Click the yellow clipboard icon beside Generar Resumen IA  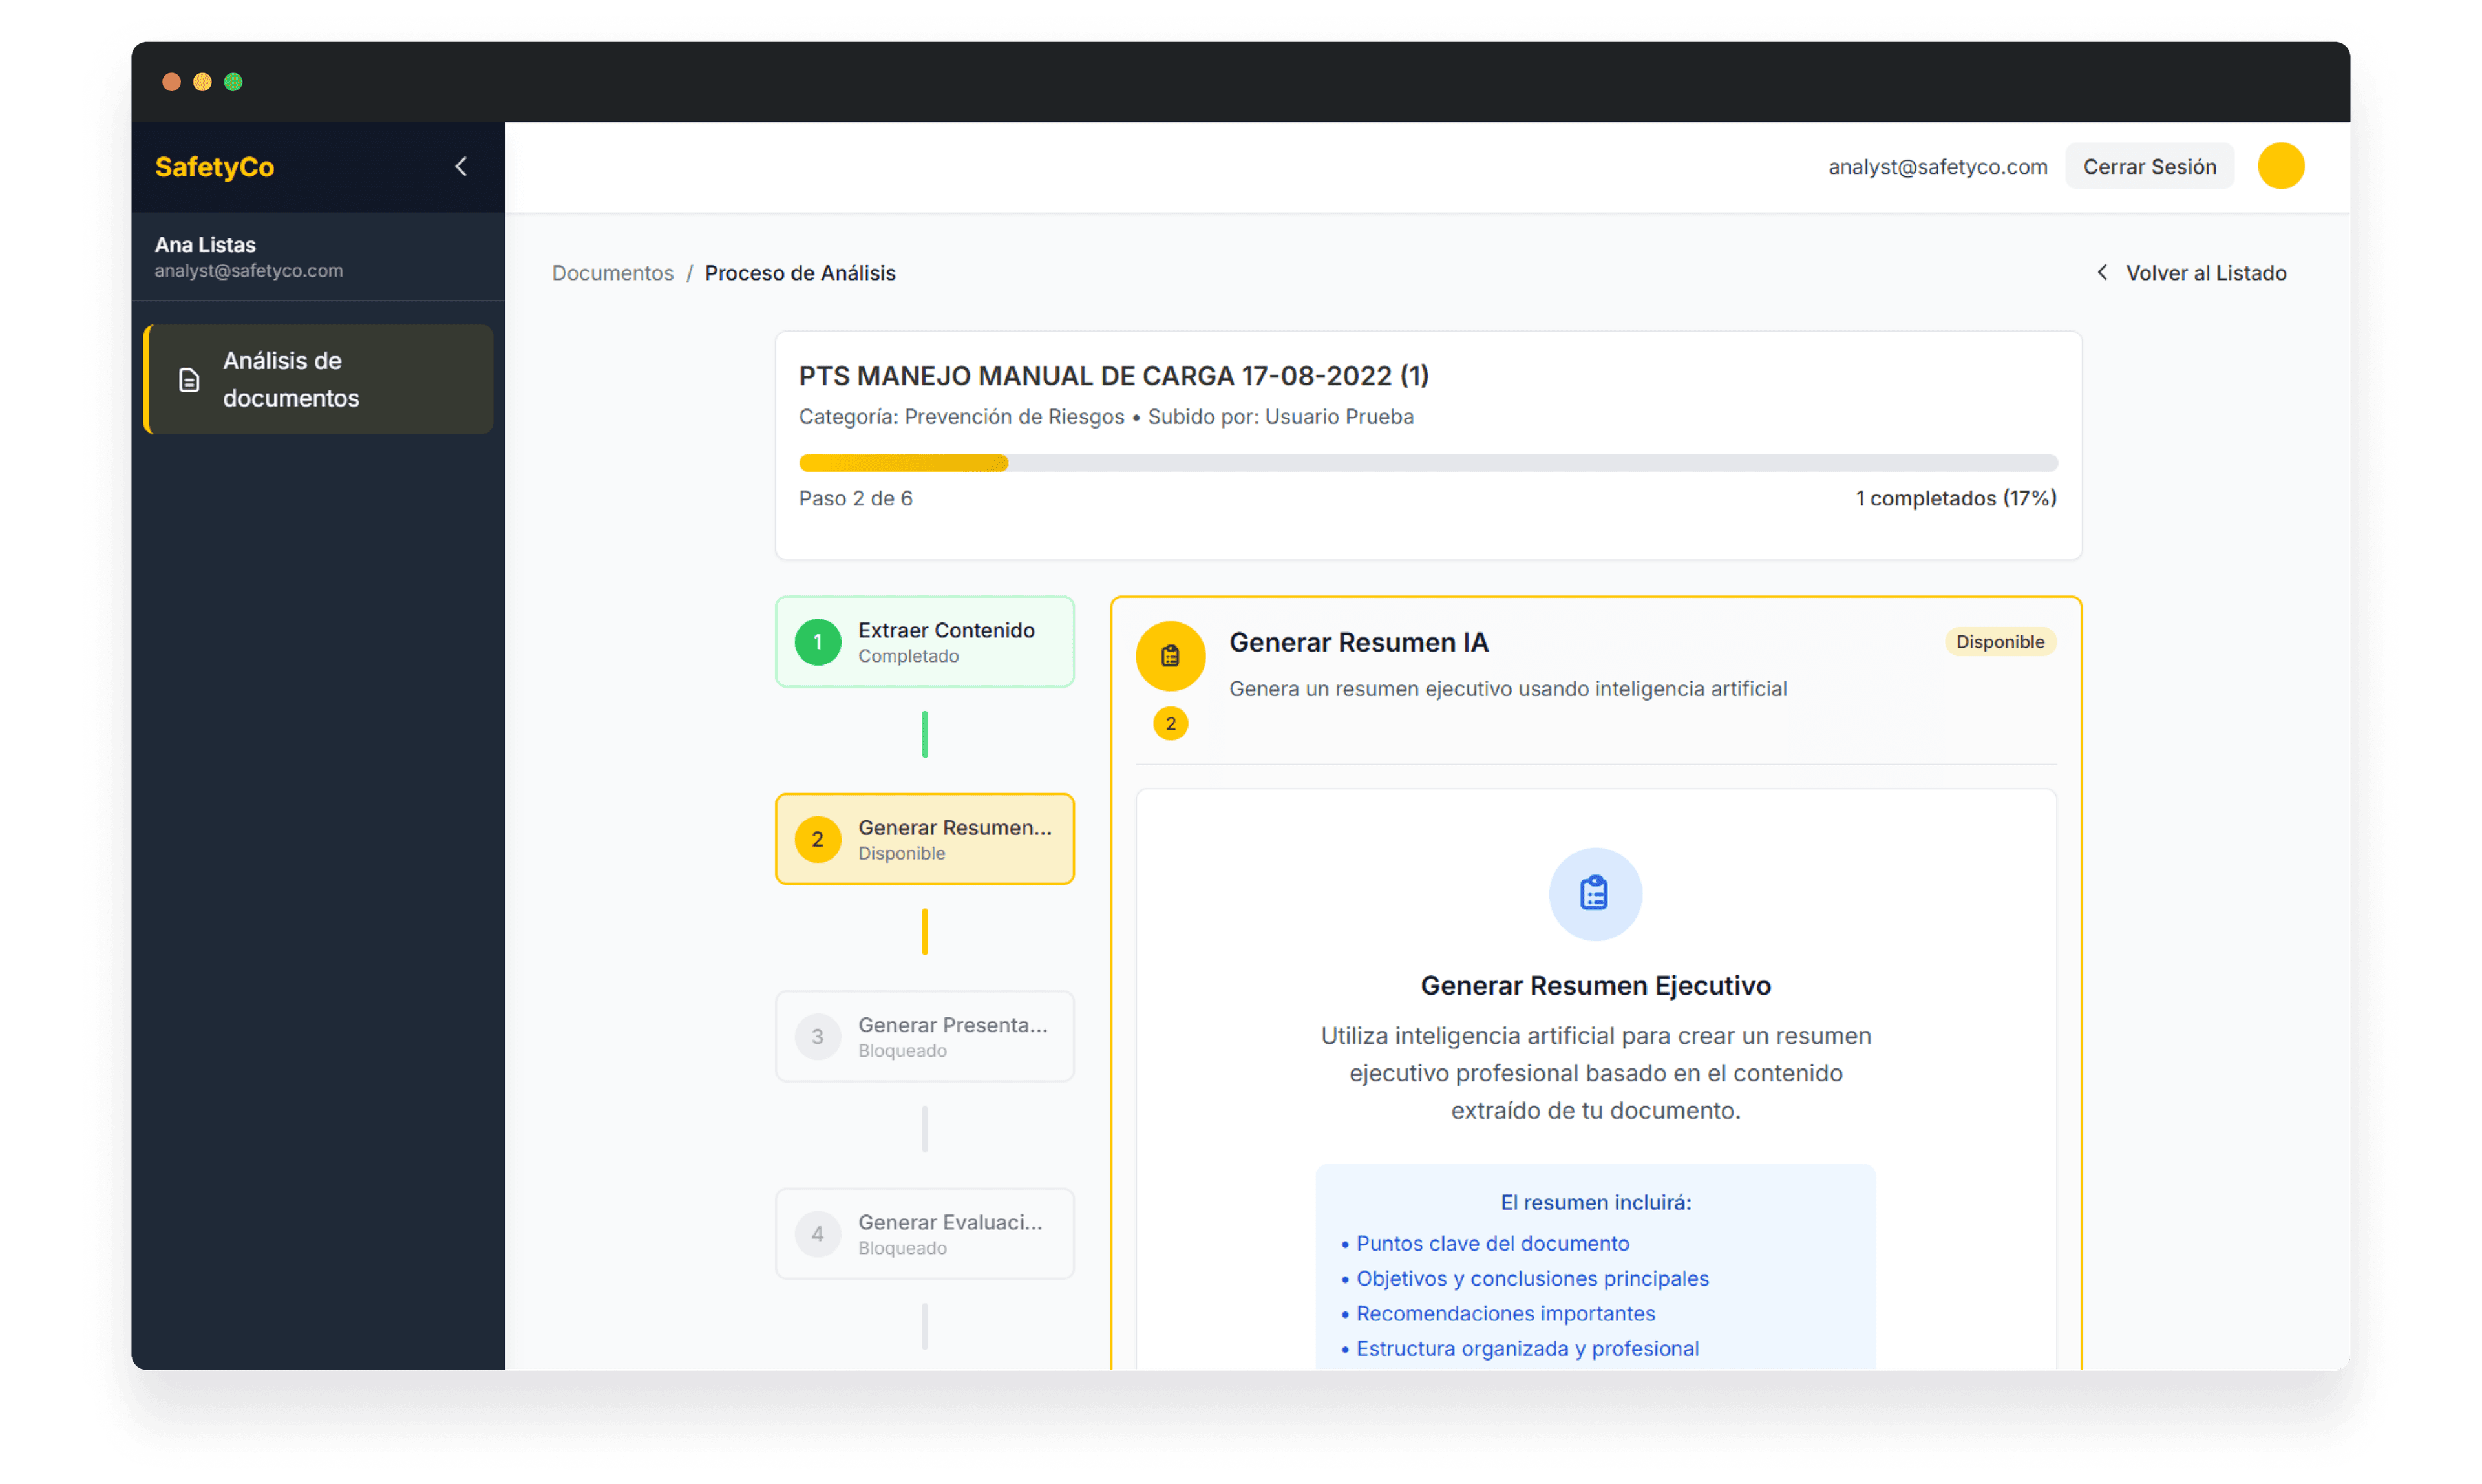[1170, 656]
